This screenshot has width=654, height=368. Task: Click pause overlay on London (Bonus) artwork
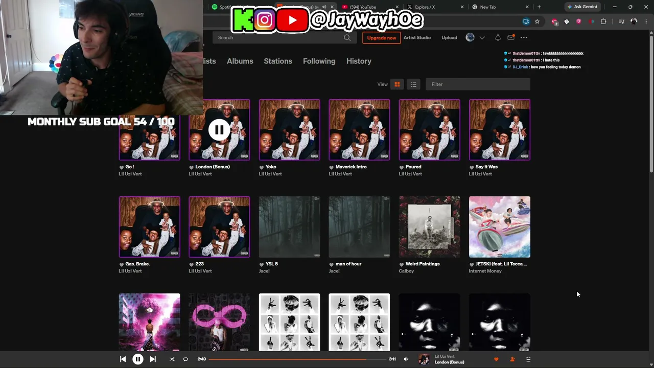click(x=219, y=130)
